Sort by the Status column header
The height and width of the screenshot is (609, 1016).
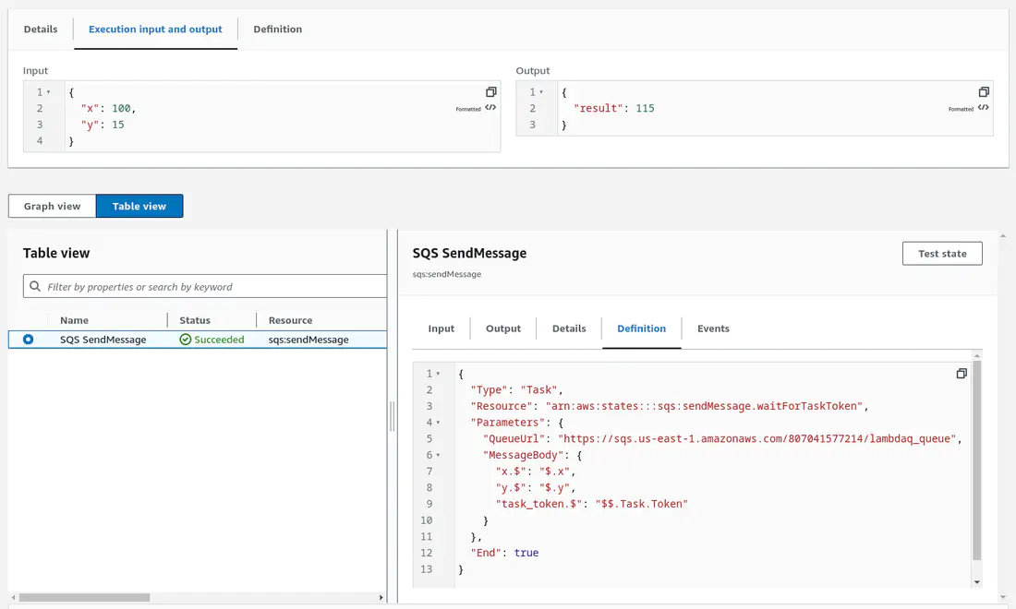(x=195, y=320)
